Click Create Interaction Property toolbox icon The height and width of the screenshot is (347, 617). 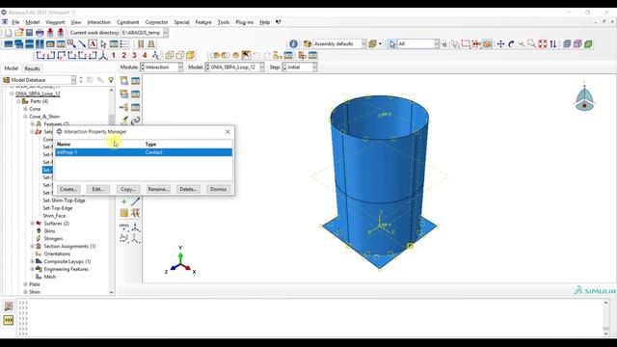click(124, 94)
